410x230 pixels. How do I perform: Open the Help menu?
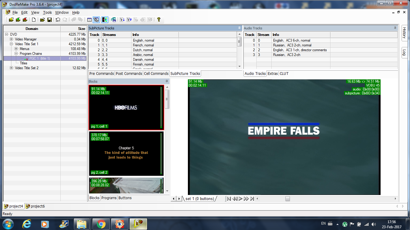pos(76,13)
